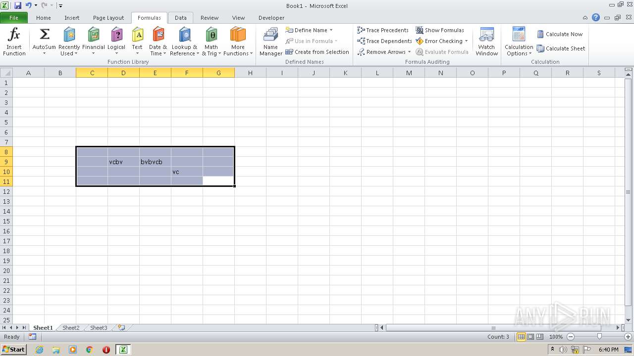
Task: Switch to the Home tab
Action: point(44,18)
